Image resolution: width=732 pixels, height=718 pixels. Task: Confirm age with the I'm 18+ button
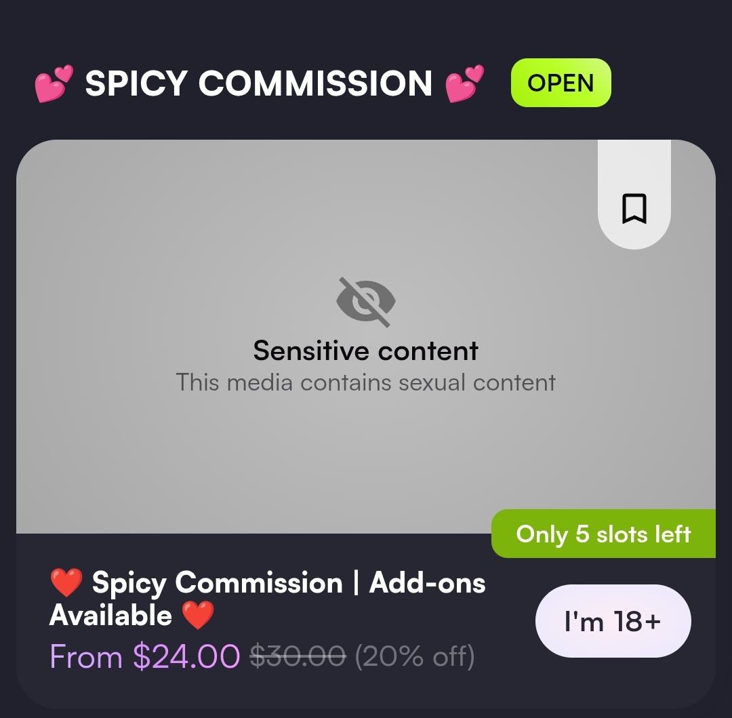(x=613, y=621)
